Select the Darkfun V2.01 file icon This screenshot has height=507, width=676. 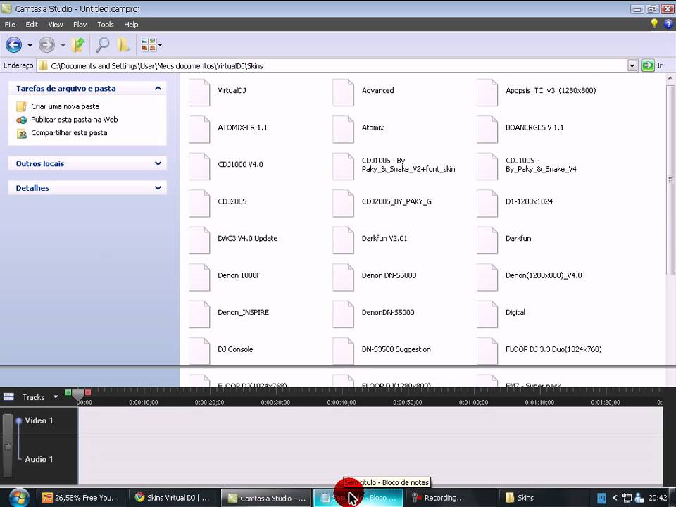click(x=344, y=240)
